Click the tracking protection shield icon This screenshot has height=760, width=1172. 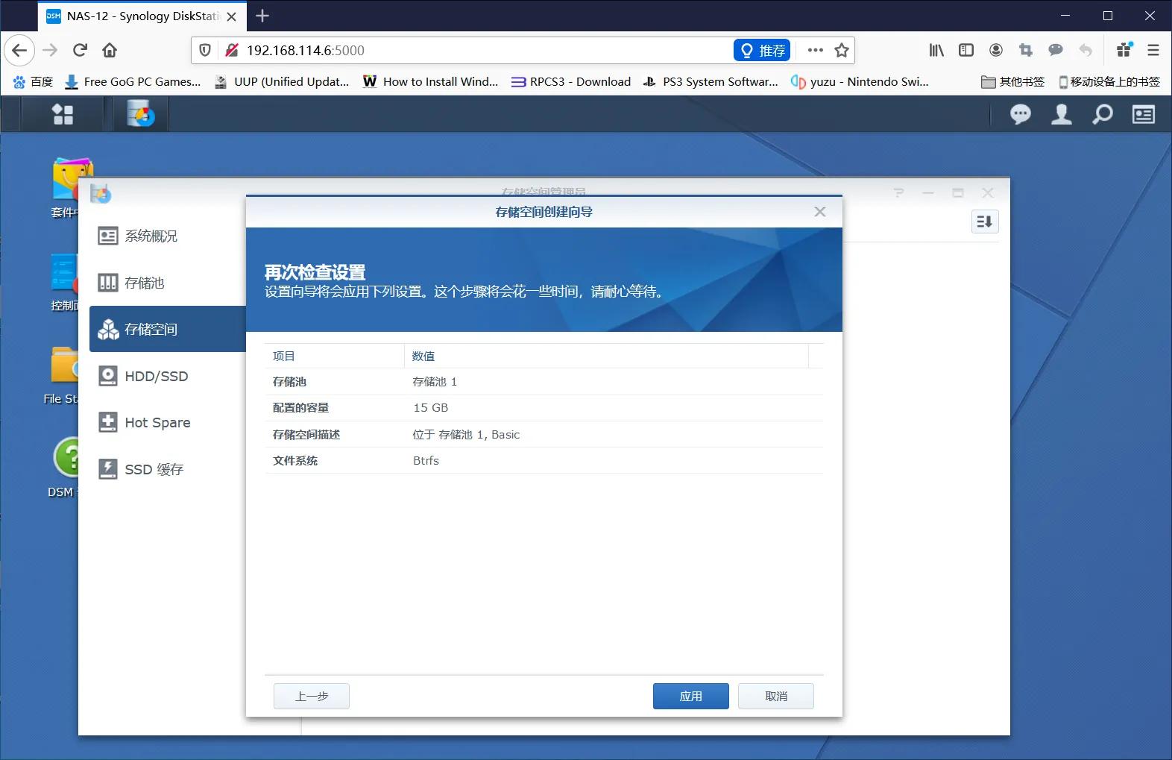pyautogui.click(x=205, y=50)
